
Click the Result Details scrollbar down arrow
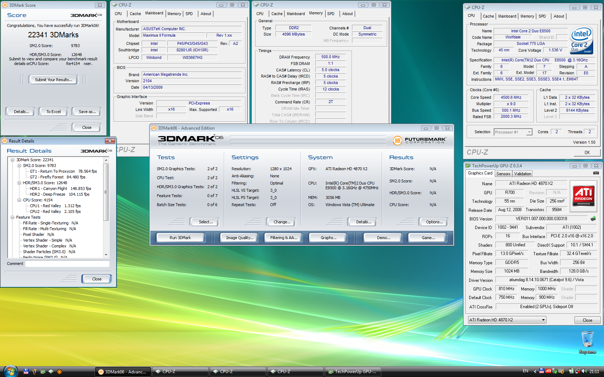tap(106, 255)
